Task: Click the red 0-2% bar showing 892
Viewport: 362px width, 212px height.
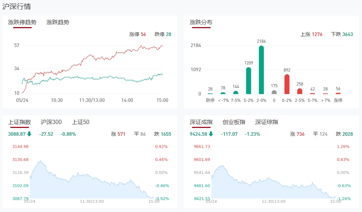Action: (x=287, y=84)
